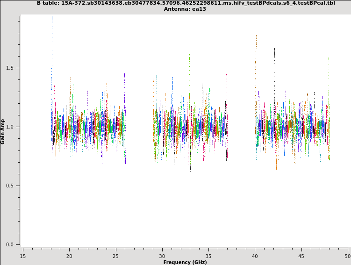The image size is (351, 265).
Task: Click the 50 tick label on frequency axis
Action: (347, 256)
